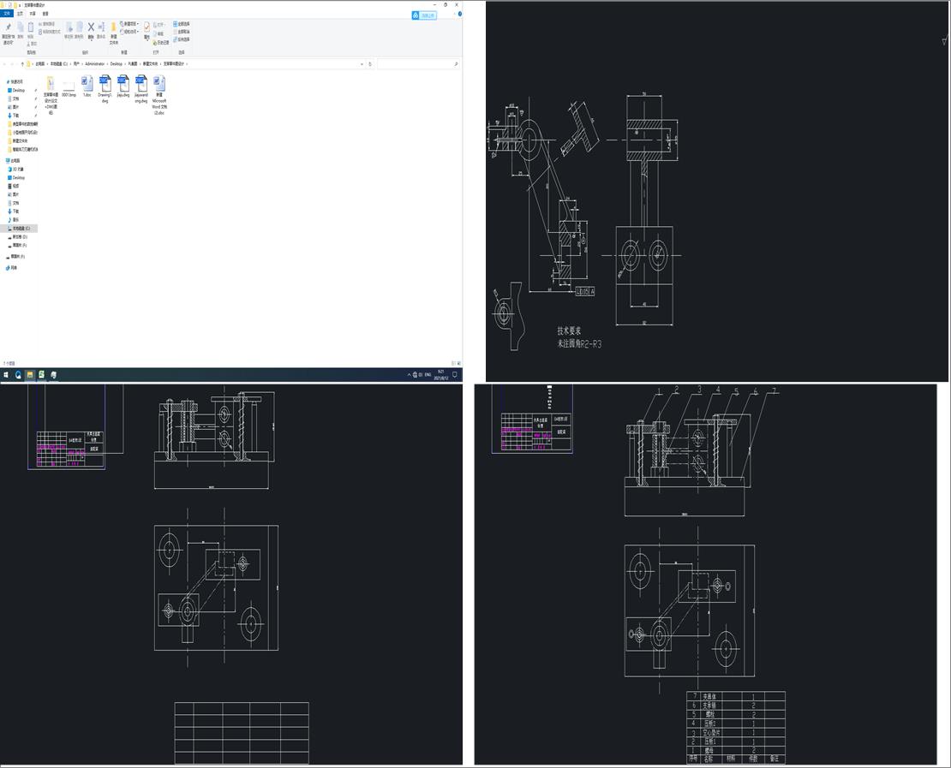Click the Administrator breadcrumb in address bar
951x768 pixels.
pos(95,63)
